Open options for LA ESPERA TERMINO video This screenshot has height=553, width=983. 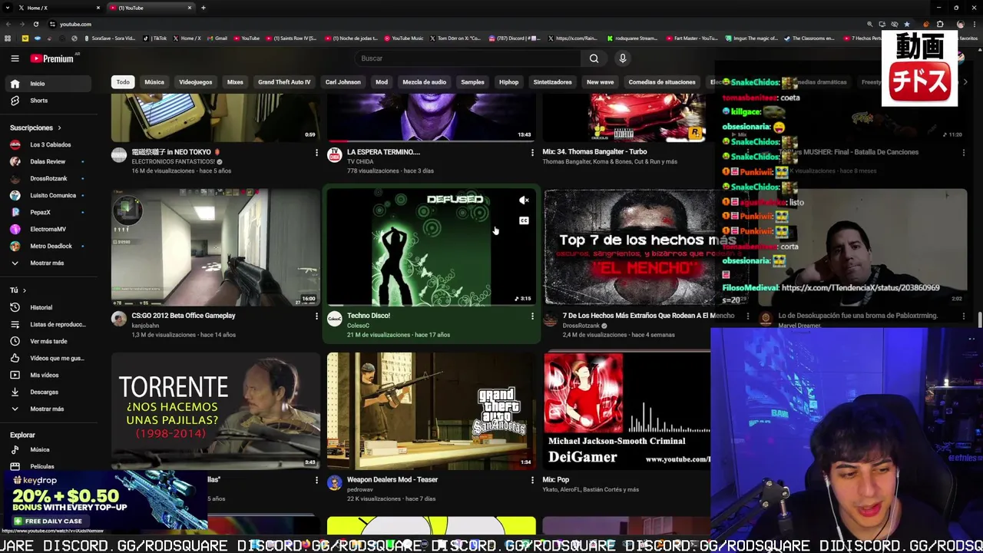click(532, 152)
